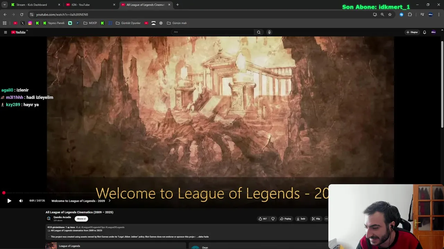Bookmark this page with the star icon
The image size is (444, 249).
coord(390,15)
